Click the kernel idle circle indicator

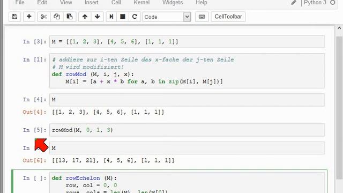[x=333, y=2]
